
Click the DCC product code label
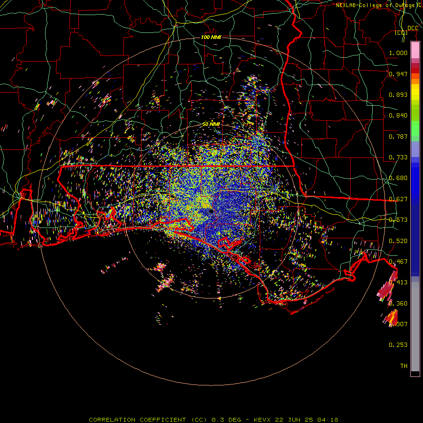(x=413, y=28)
